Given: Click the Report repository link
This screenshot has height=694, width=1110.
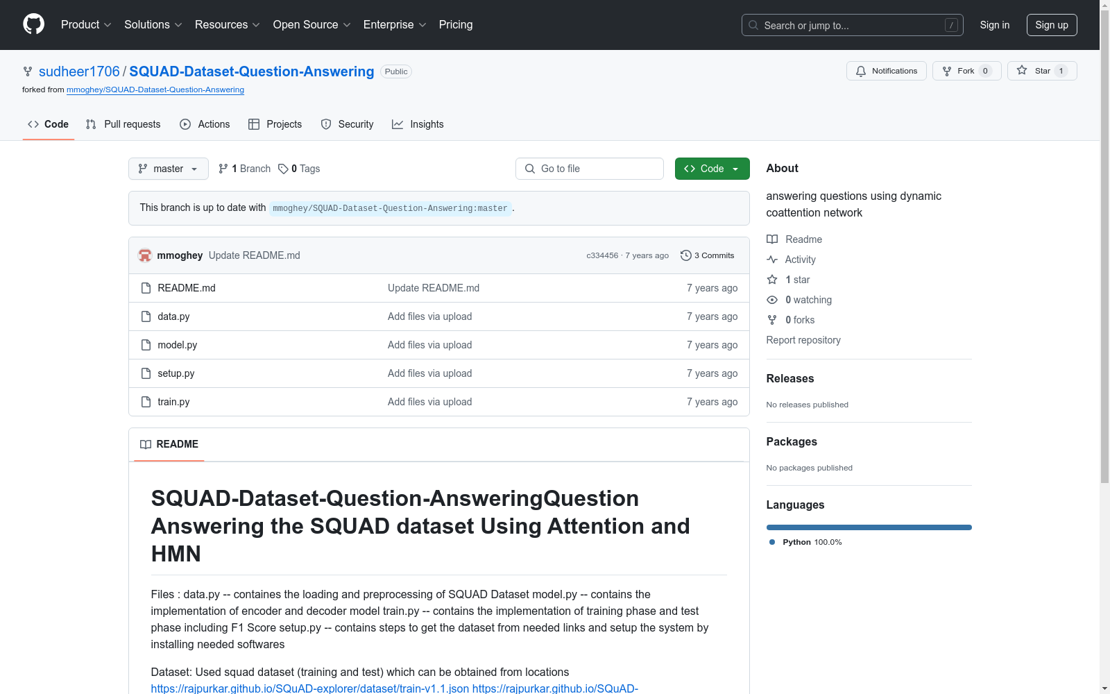Looking at the screenshot, I should [803, 340].
